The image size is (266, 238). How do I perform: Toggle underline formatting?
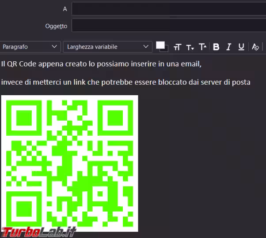pos(241,47)
